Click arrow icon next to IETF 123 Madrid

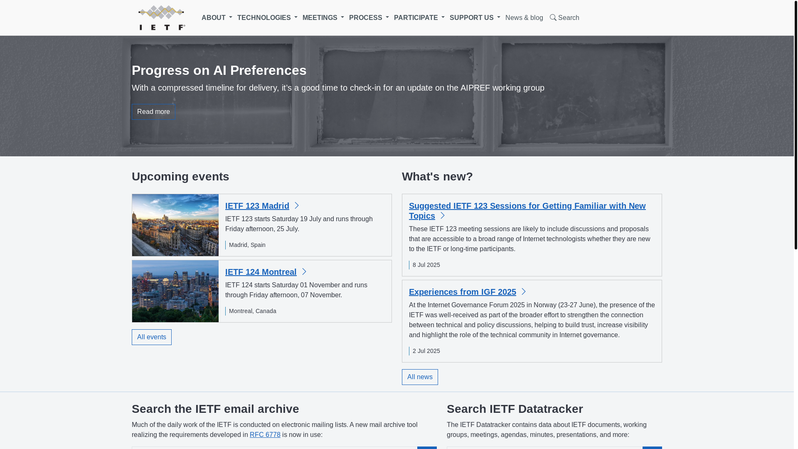(297, 206)
